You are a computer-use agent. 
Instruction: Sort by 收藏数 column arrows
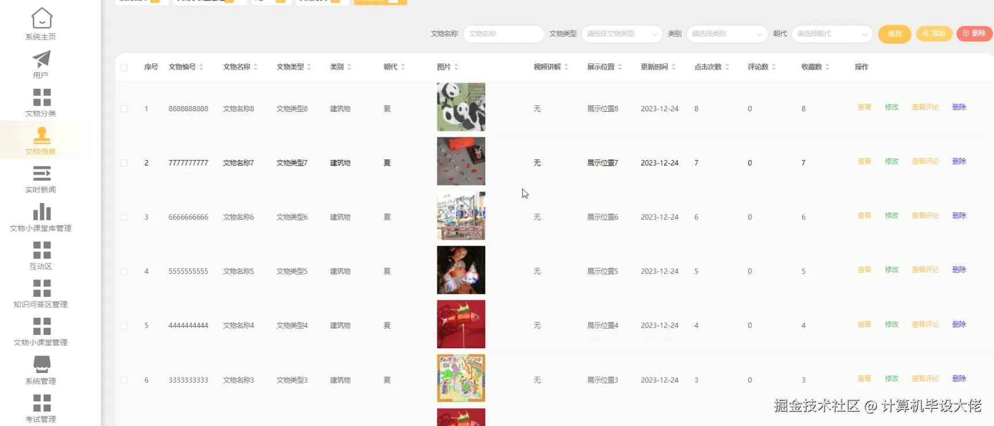(x=827, y=67)
